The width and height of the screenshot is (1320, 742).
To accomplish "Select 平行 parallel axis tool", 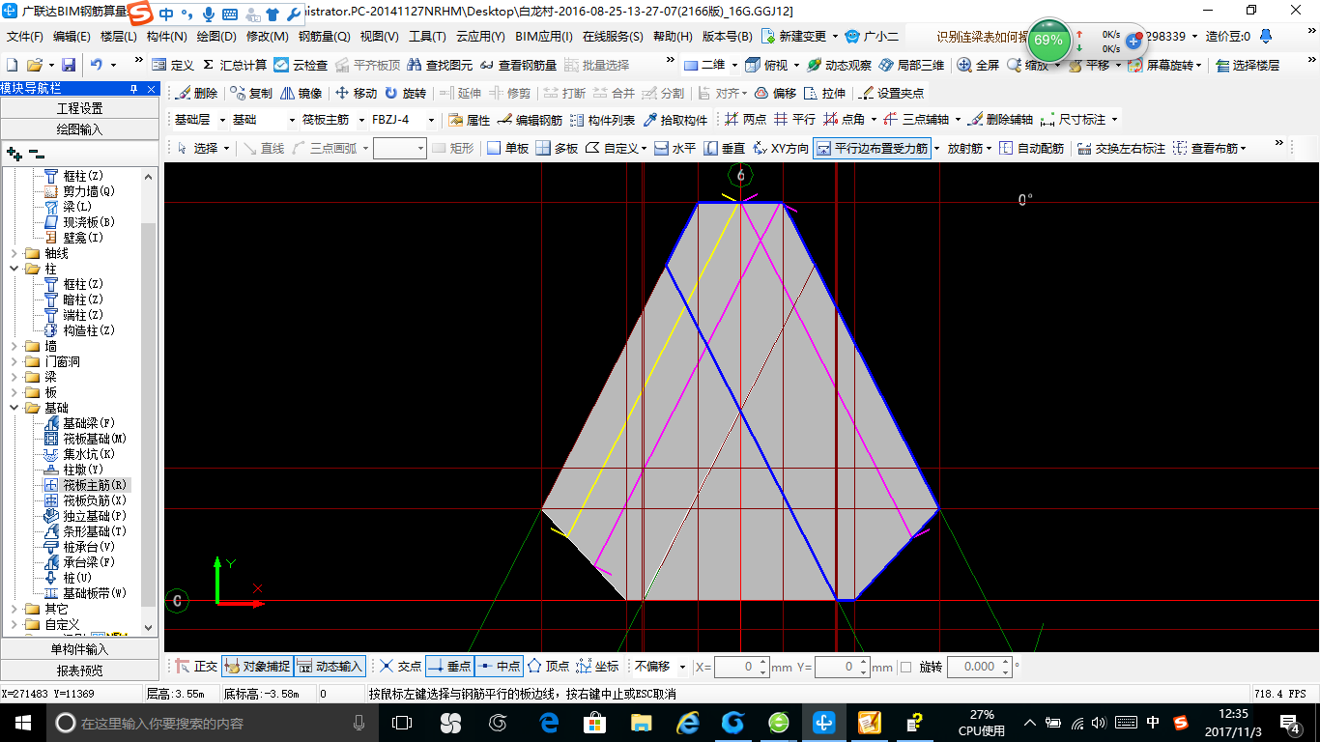I will point(794,120).
